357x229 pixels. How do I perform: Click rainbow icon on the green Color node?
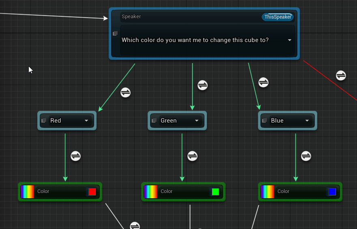(x=151, y=191)
